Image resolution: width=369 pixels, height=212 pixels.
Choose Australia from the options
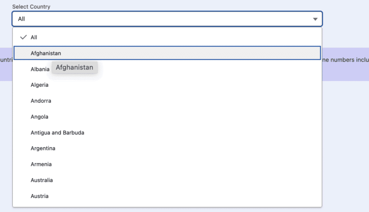41,180
